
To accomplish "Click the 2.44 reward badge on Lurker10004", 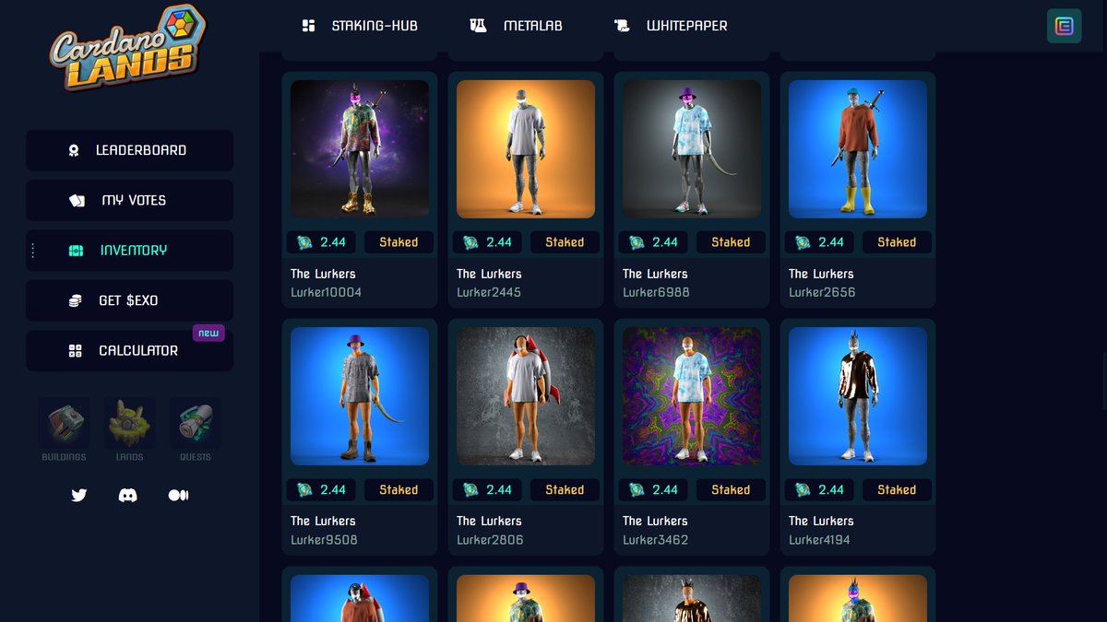I will click(322, 242).
